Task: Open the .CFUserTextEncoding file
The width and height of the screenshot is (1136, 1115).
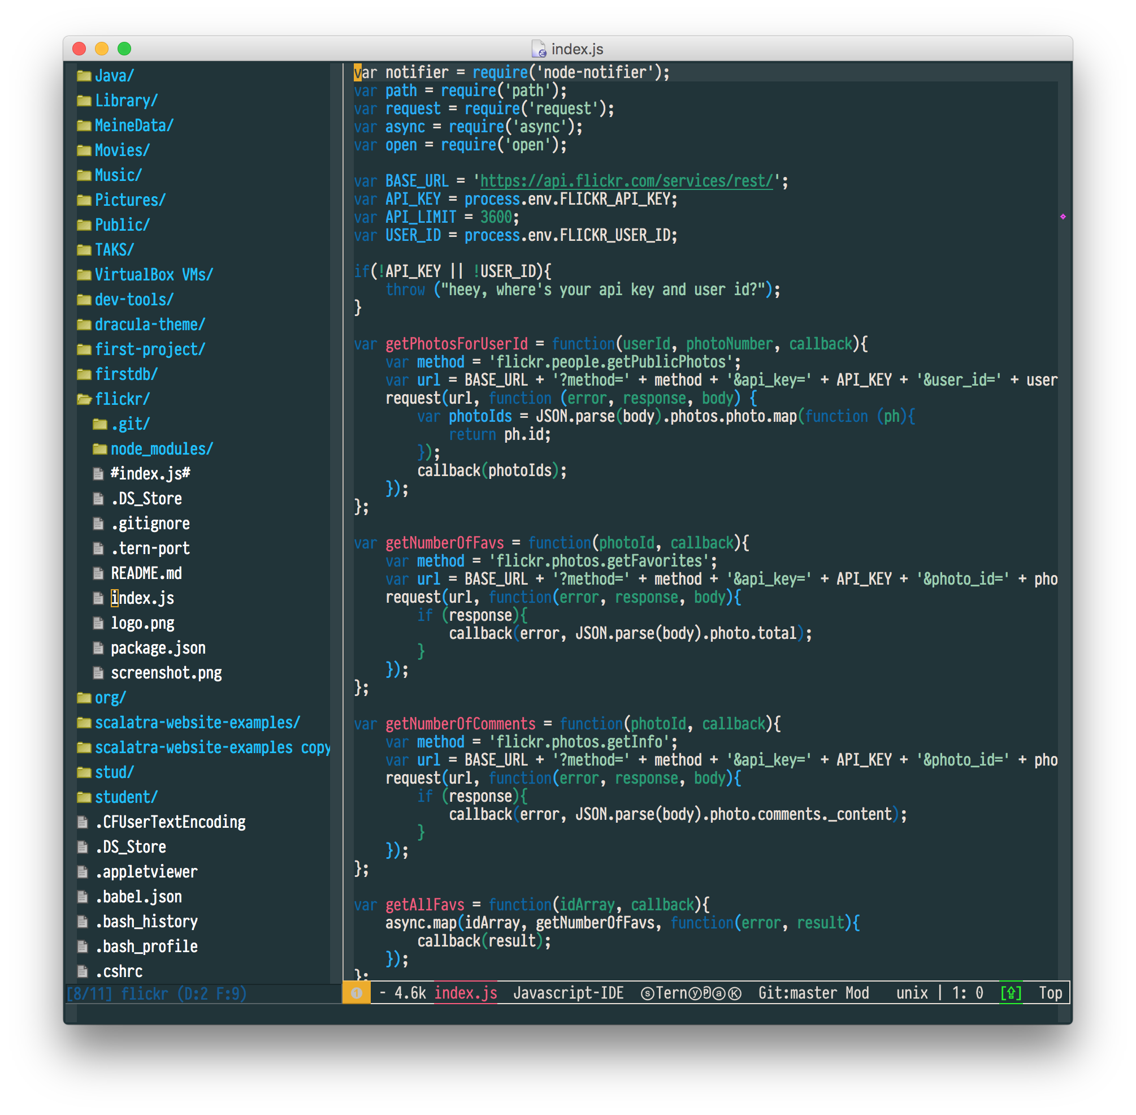Action: pyautogui.click(x=170, y=822)
